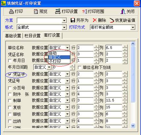Switch to the 栏目设置 tab
Image resolution: width=141 pixels, height=135 pixels.
pyautogui.click(x=32, y=36)
